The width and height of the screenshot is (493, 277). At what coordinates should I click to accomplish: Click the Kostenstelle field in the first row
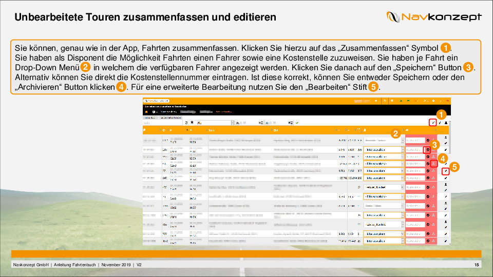[415, 140]
